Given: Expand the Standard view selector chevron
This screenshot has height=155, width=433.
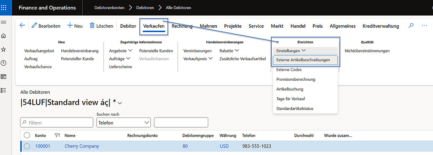Looking at the screenshot, I should coord(120,103).
